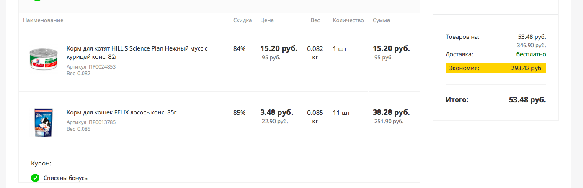Open the HILL'S Science Plan product link
Screen dimensions: 583x188
click(x=137, y=53)
